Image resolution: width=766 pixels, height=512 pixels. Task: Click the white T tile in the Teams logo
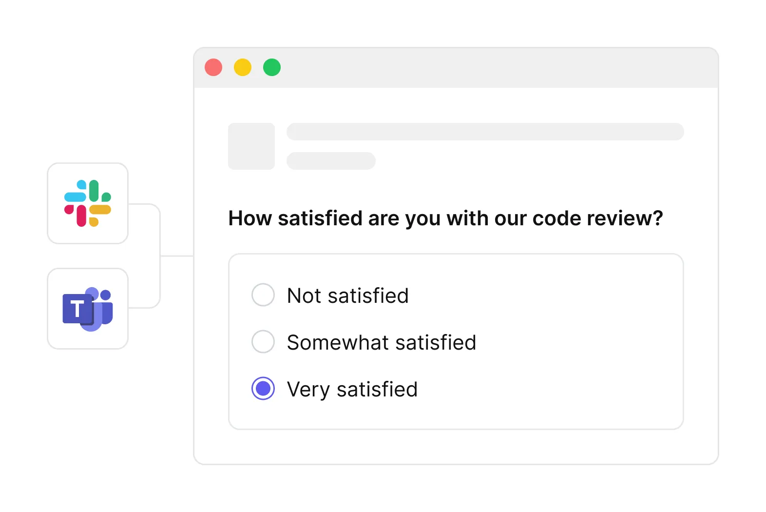click(77, 309)
